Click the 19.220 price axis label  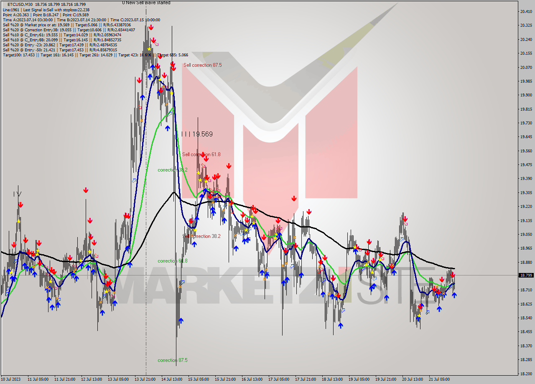526,206
